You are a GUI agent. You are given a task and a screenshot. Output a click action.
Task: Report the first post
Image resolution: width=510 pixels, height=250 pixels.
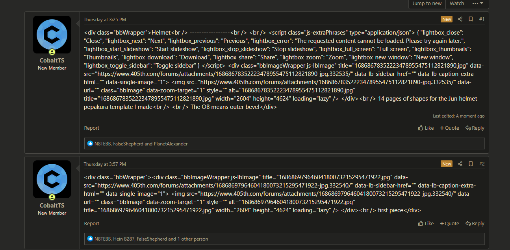click(x=92, y=128)
